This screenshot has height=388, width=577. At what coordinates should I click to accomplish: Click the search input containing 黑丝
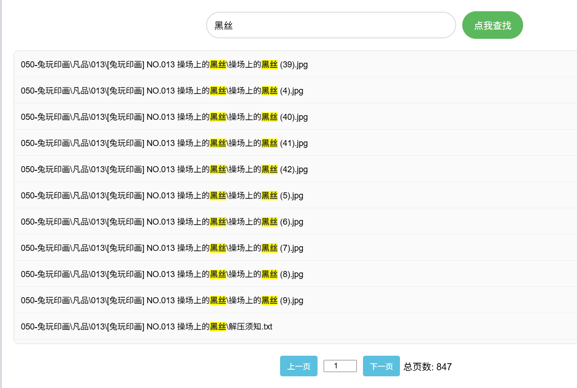pos(331,25)
